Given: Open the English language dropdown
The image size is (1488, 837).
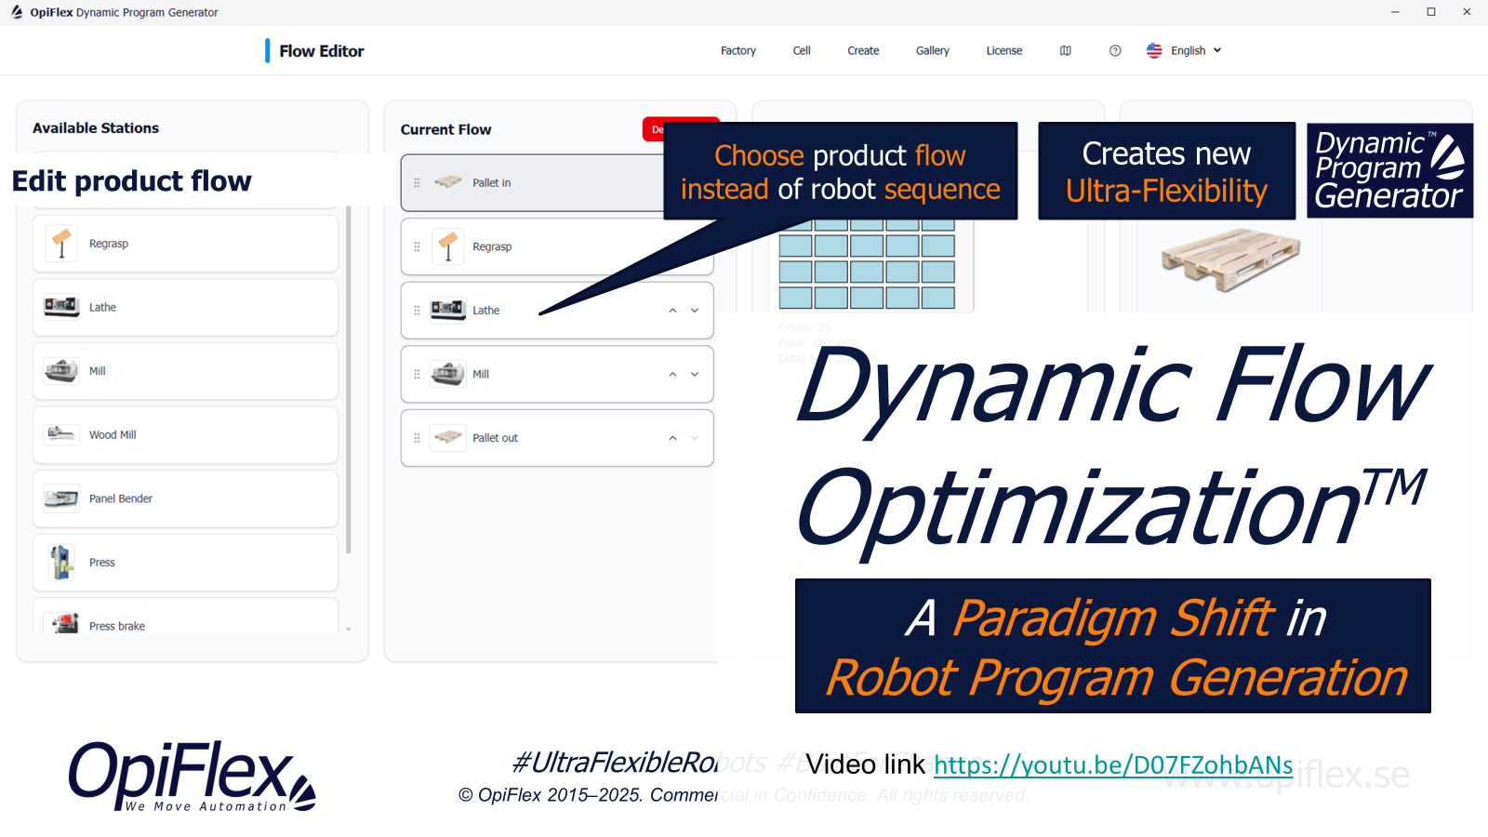Looking at the screenshot, I should [x=1195, y=51].
